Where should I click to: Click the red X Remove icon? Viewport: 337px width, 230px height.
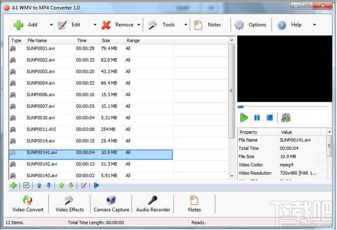pos(106,25)
